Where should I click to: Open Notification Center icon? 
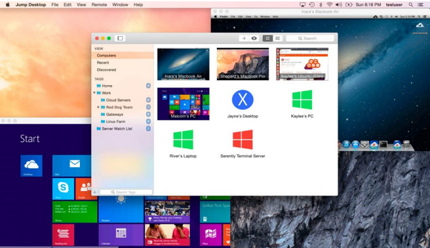pos(420,5)
